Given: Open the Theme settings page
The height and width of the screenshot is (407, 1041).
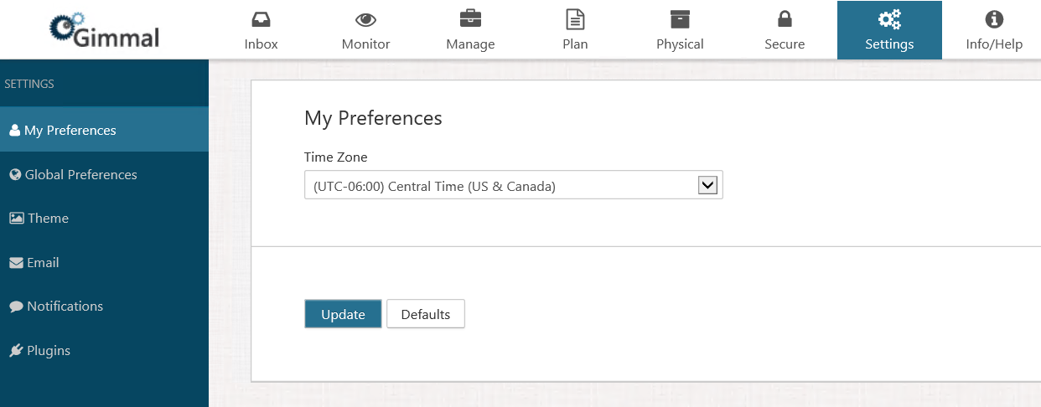Looking at the screenshot, I should pos(104,218).
